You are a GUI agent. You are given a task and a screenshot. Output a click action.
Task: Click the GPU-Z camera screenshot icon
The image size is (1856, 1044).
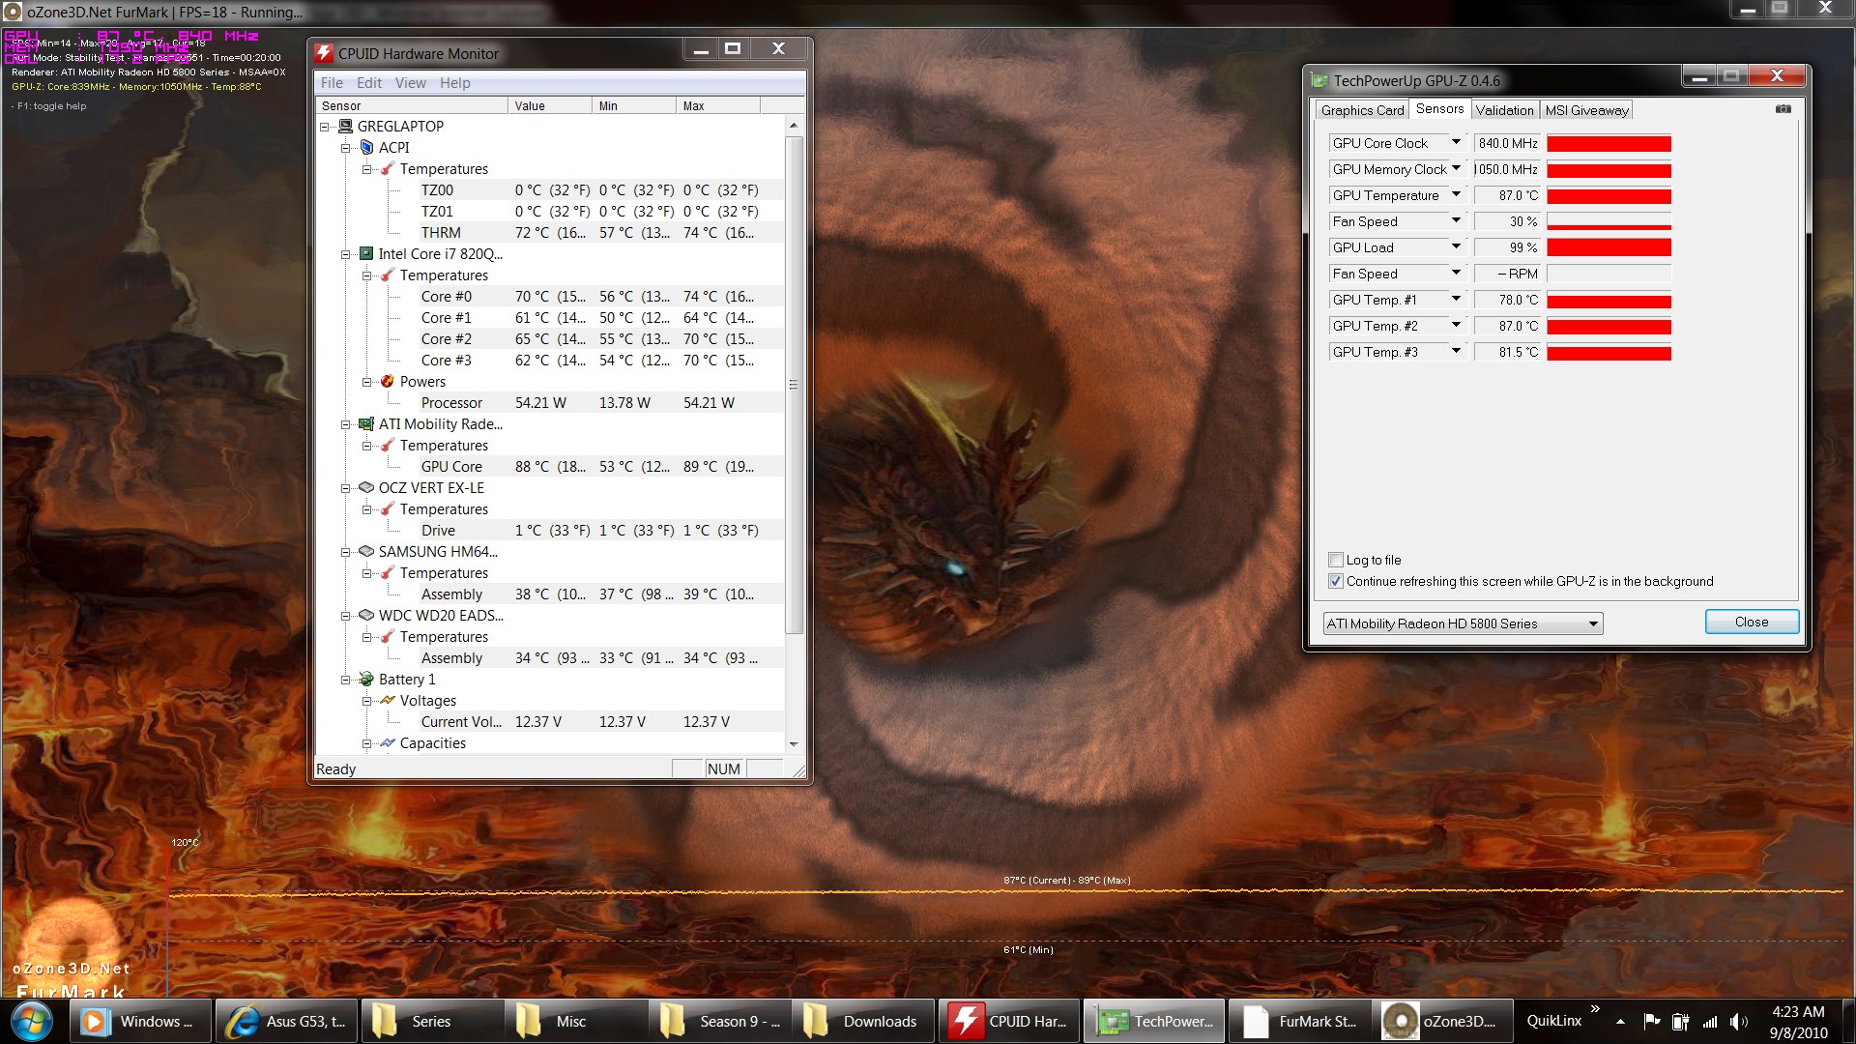pos(1783,109)
